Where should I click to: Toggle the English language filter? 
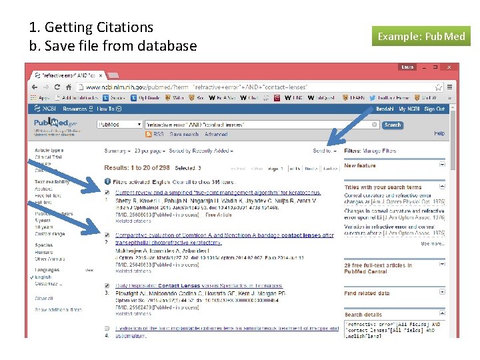43,277
